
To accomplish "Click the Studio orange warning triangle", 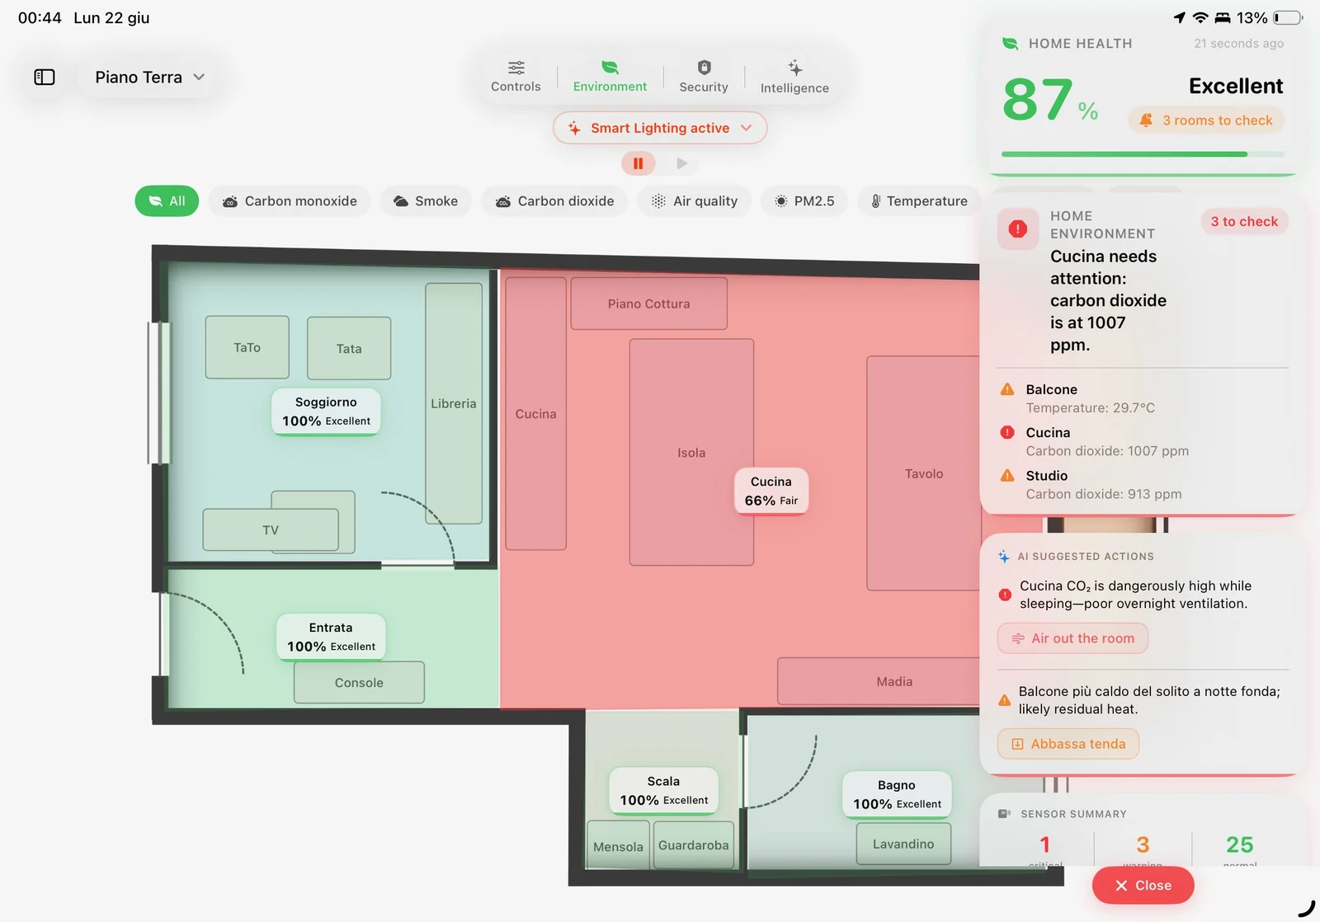I will tap(1007, 475).
